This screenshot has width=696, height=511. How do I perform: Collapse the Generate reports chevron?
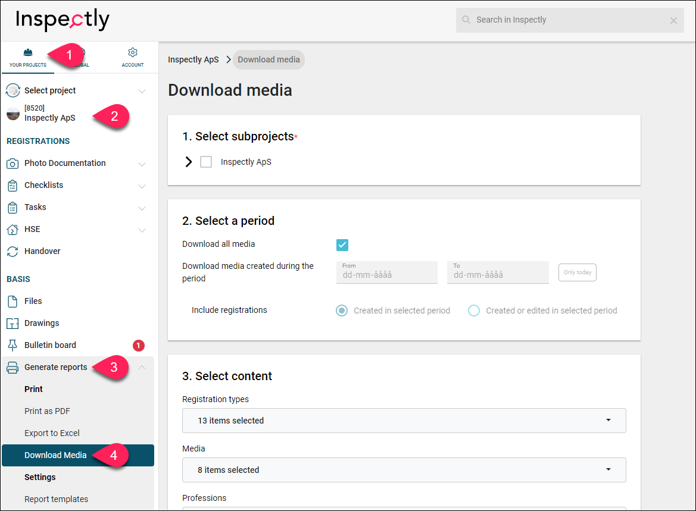click(142, 367)
